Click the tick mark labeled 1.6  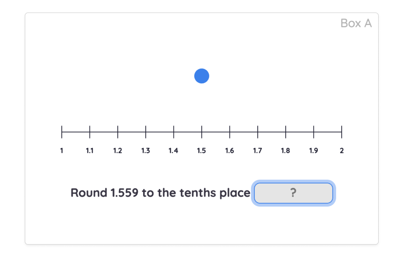tap(229, 132)
